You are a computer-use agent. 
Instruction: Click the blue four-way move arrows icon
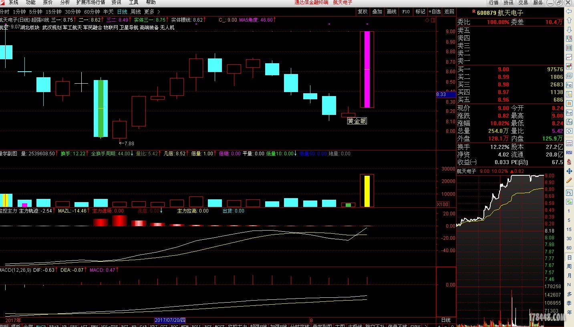click(569, 171)
